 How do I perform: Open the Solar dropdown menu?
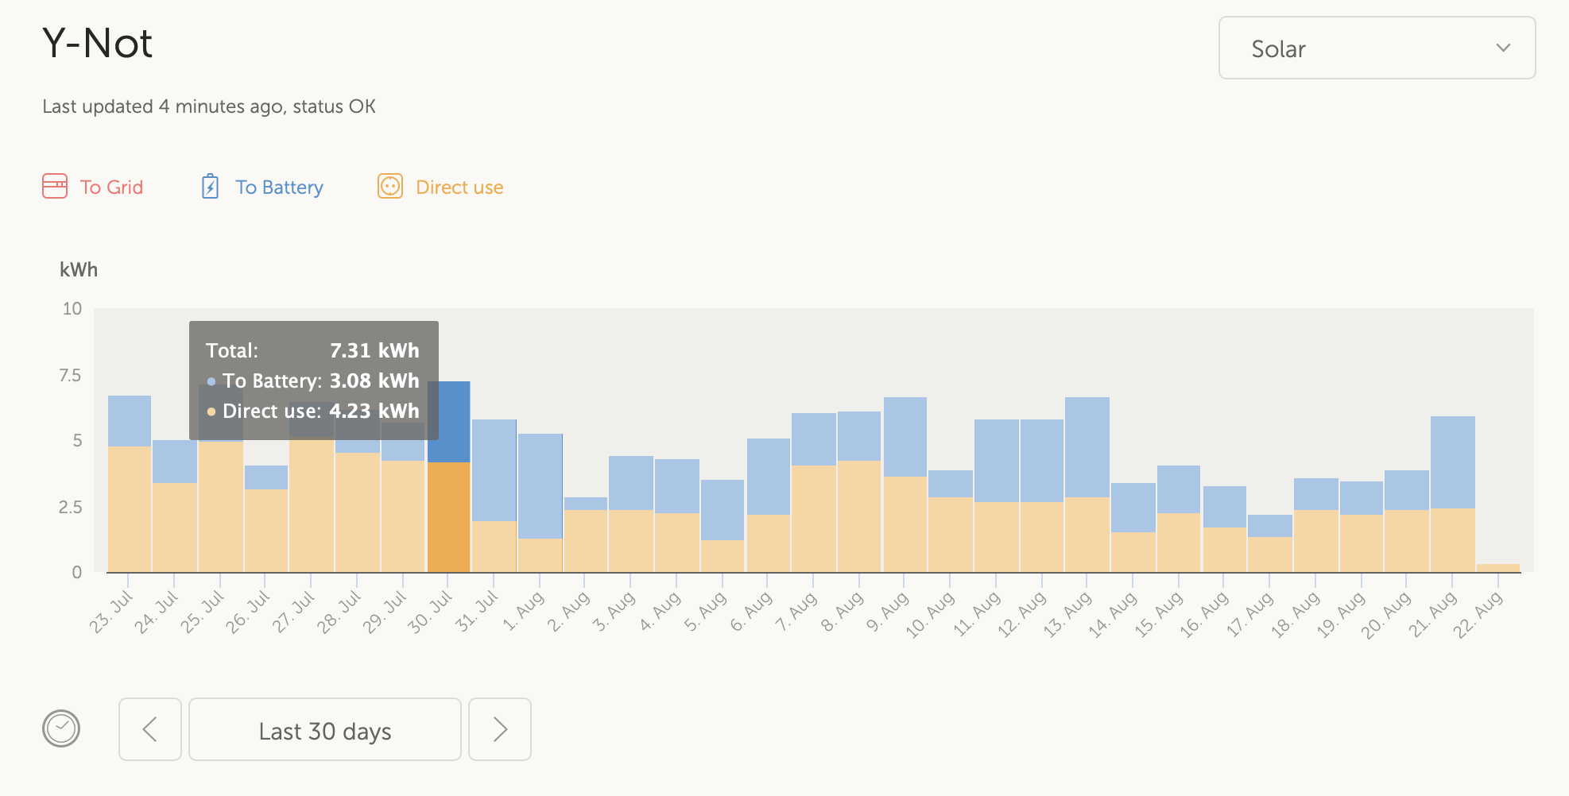[x=1377, y=48]
